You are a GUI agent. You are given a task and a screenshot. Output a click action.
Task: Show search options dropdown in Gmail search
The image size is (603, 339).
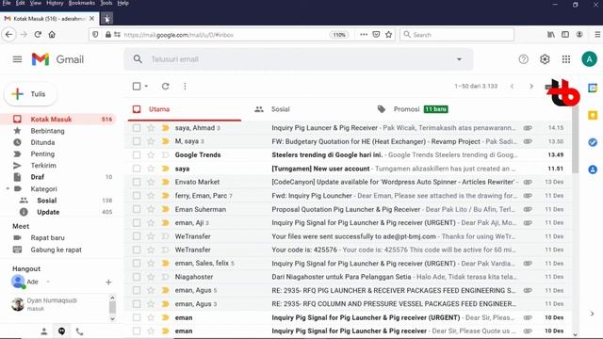(459, 59)
